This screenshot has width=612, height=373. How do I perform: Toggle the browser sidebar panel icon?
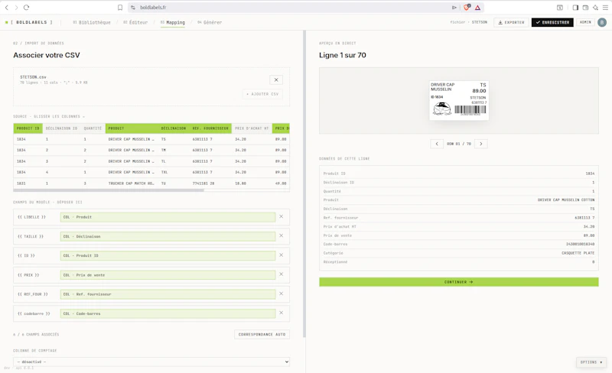[x=575, y=8]
